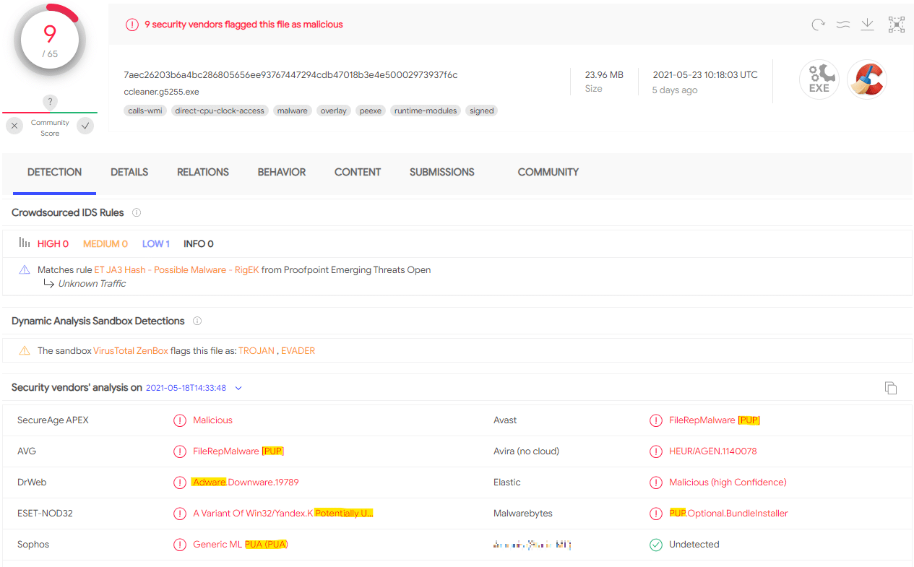Click the PUP.Optional.BundleInstaller detection name

tap(728, 514)
